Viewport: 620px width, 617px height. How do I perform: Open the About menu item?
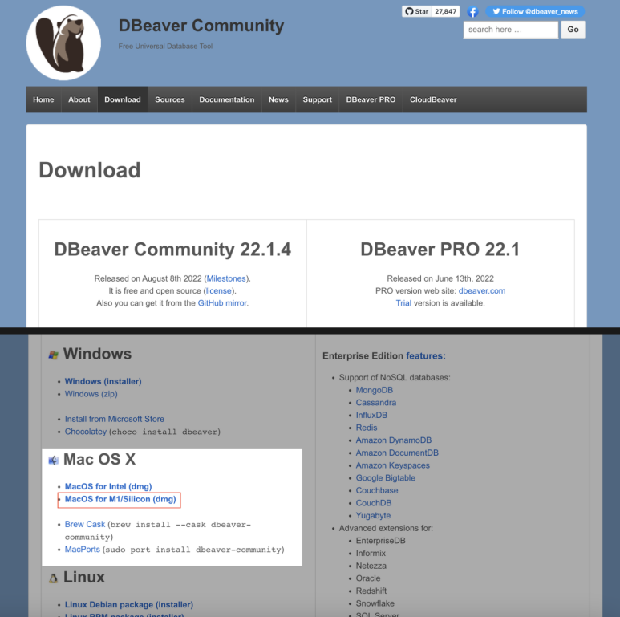(79, 99)
